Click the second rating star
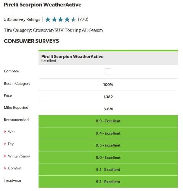The width and height of the screenshot is (183, 191). click(54, 19)
